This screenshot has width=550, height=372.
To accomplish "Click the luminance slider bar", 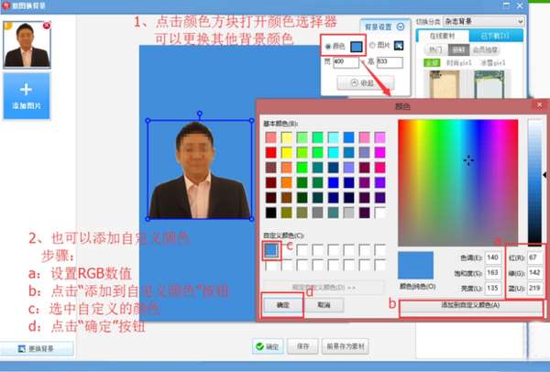I will [x=535, y=181].
